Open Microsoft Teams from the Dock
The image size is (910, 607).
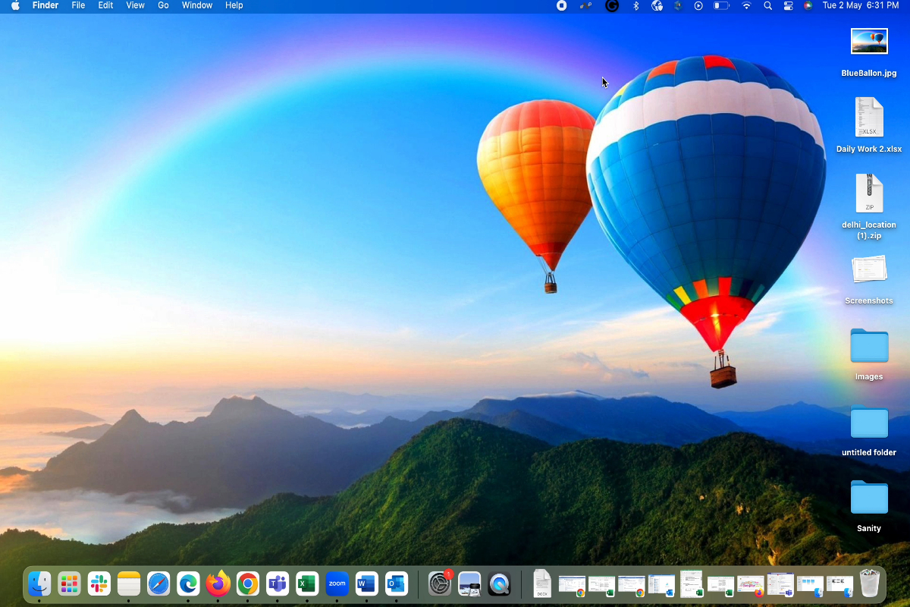click(277, 583)
